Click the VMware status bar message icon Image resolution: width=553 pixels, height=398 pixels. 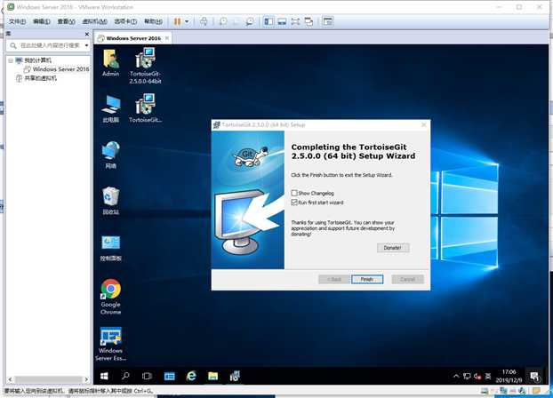click(536, 391)
